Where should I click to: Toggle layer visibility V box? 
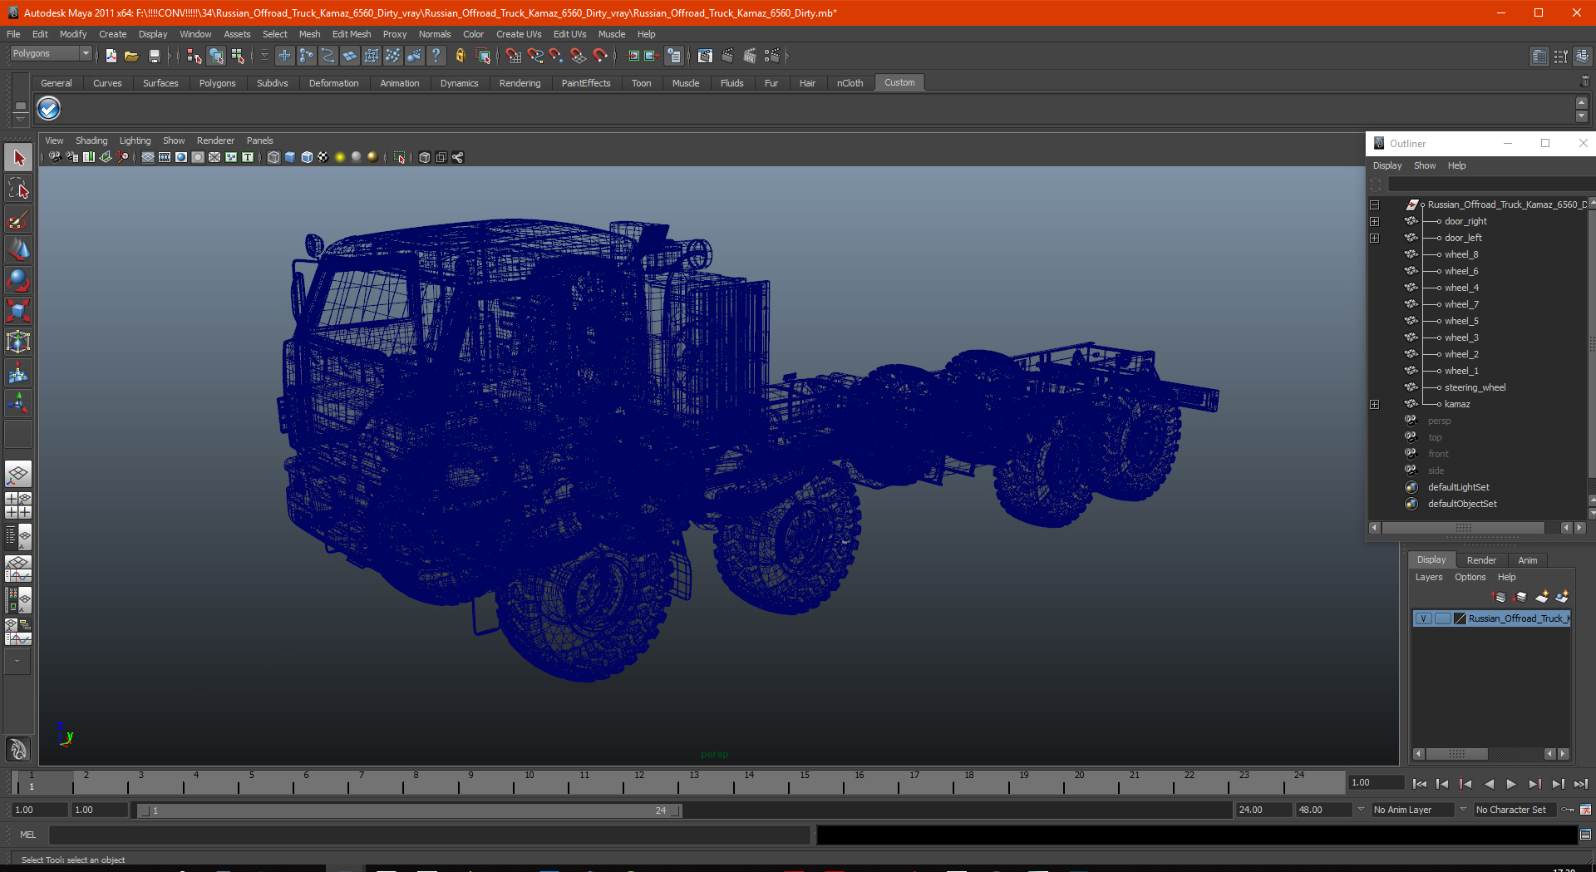pyautogui.click(x=1424, y=618)
